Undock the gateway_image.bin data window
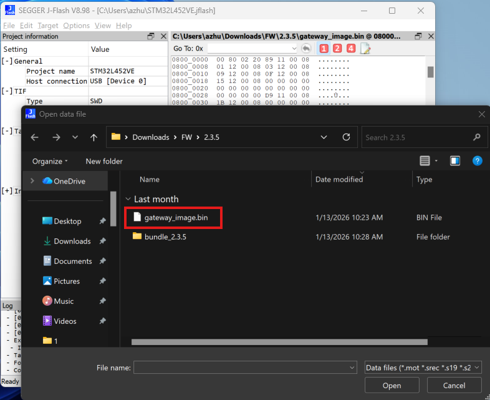The height and width of the screenshot is (400, 490). tap(418, 36)
